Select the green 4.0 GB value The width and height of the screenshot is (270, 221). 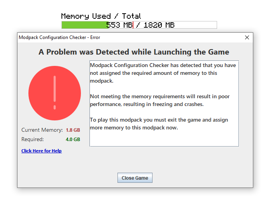tap(73, 139)
